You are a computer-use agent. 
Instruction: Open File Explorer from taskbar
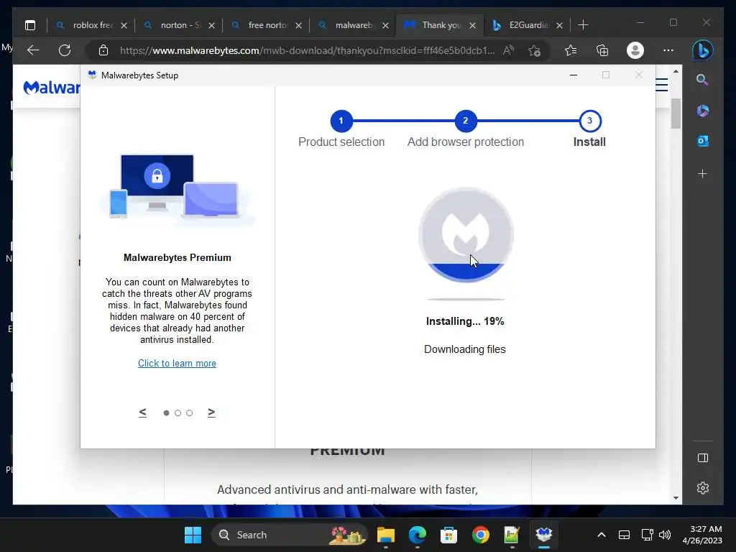coord(386,535)
